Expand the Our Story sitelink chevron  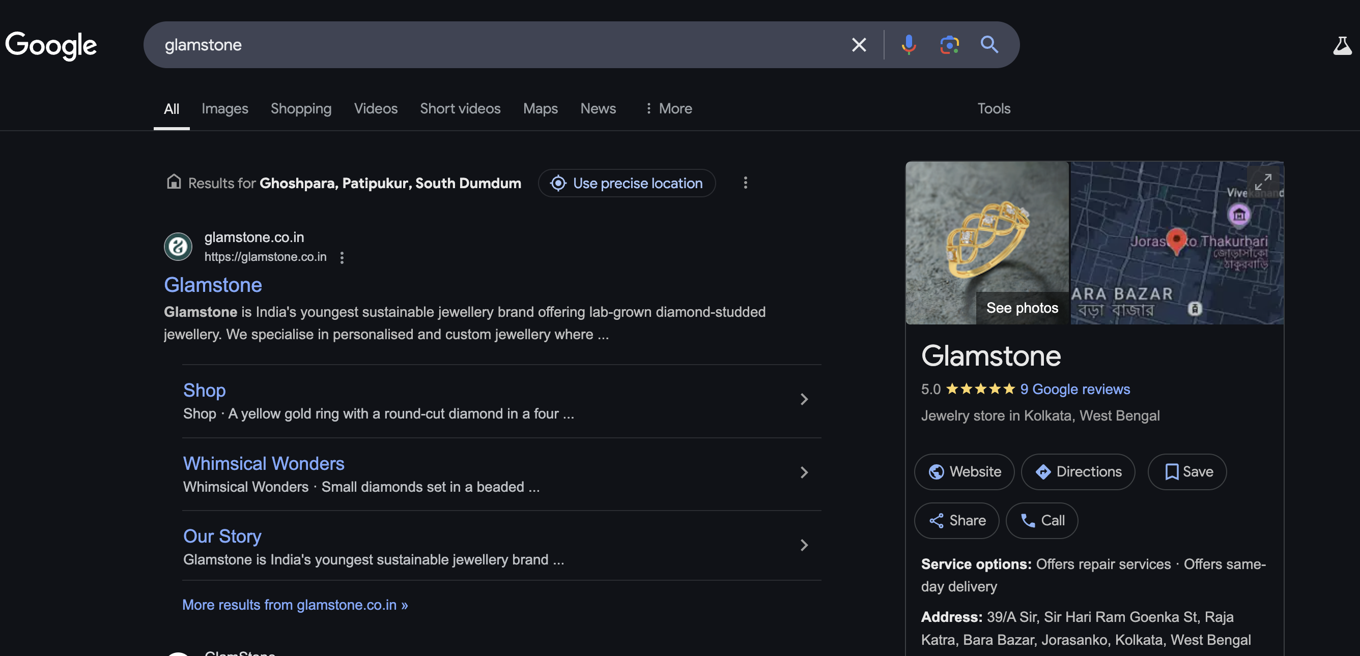point(804,545)
